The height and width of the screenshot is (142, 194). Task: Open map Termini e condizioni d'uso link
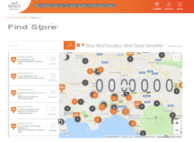pos(145,137)
